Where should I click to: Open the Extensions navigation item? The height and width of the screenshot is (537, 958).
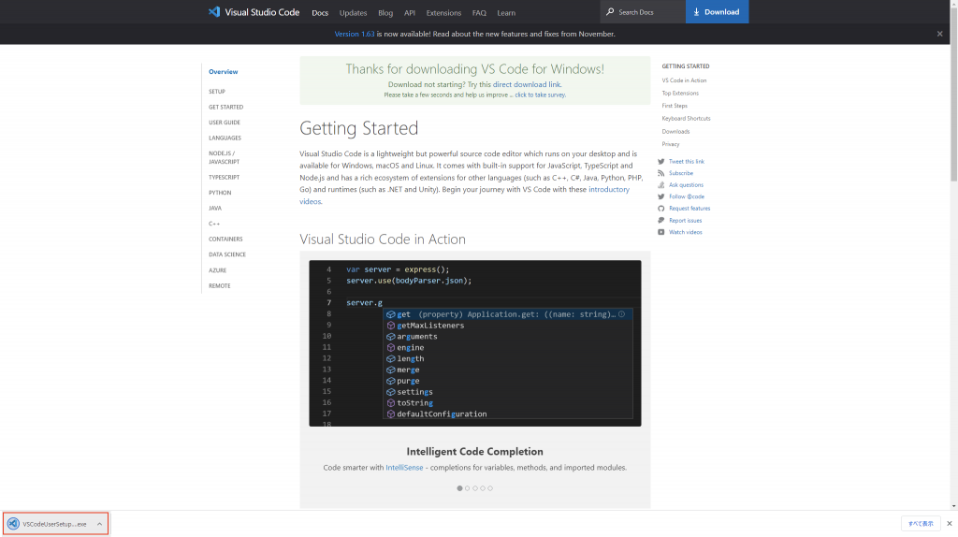tap(443, 12)
